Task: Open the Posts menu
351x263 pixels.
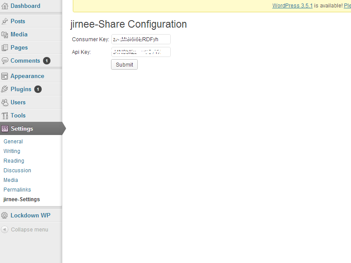Action: point(18,21)
